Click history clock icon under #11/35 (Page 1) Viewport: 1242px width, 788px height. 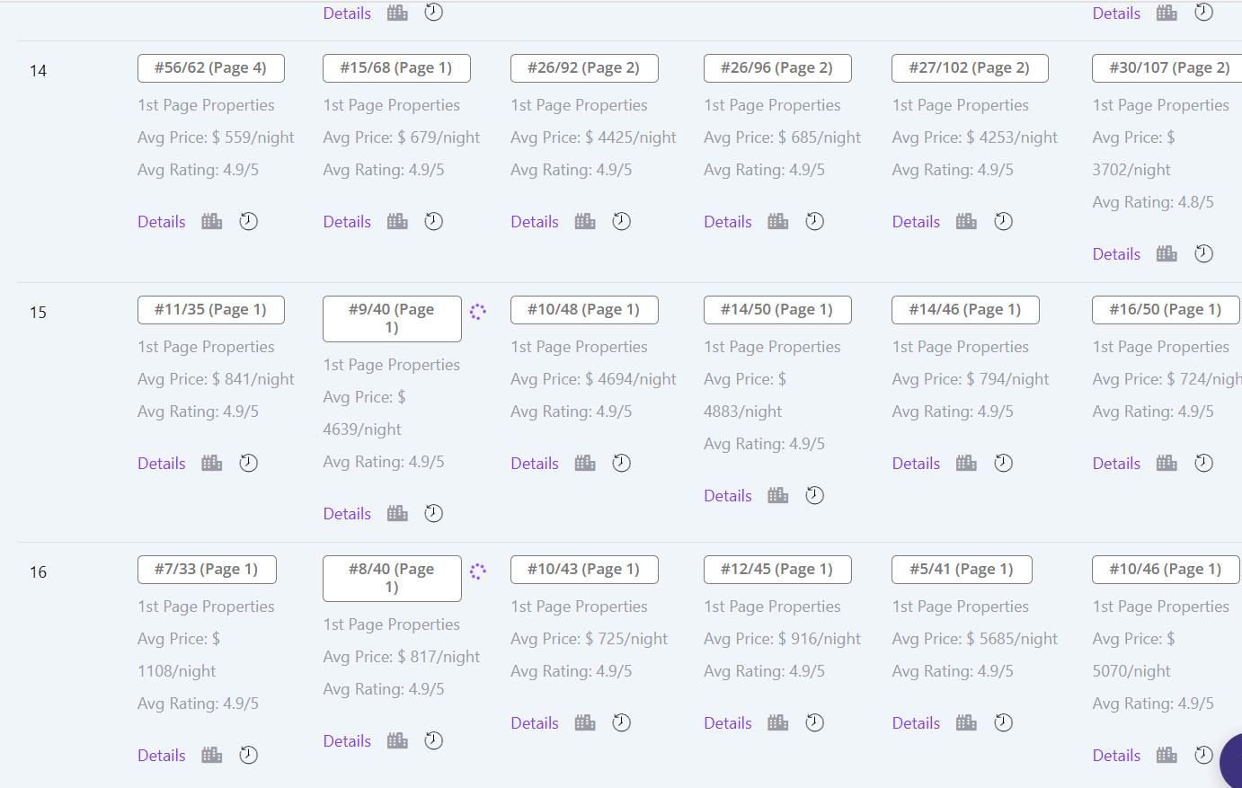pos(249,463)
